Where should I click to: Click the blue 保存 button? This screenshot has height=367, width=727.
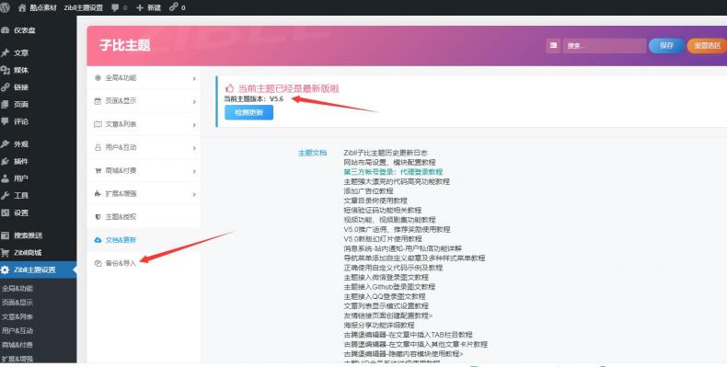(x=666, y=45)
